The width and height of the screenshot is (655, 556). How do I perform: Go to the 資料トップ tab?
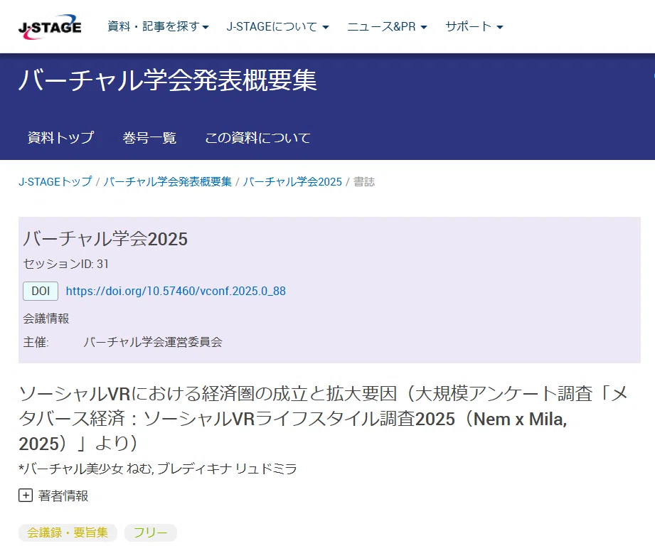point(60,137)
